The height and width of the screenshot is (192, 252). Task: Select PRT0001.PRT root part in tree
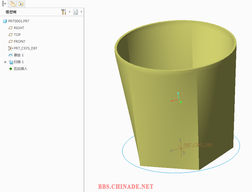coord(19,21)
